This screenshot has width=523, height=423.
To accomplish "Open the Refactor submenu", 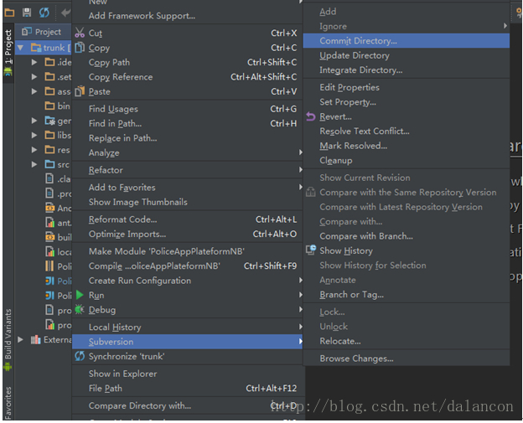I will (x=187, y=170).
